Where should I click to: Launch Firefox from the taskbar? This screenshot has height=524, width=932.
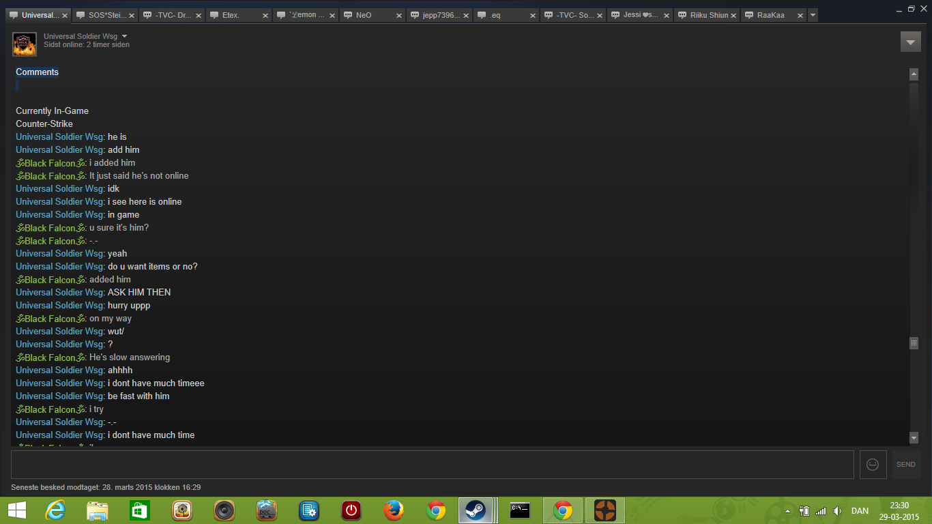(x=394, y=510)
